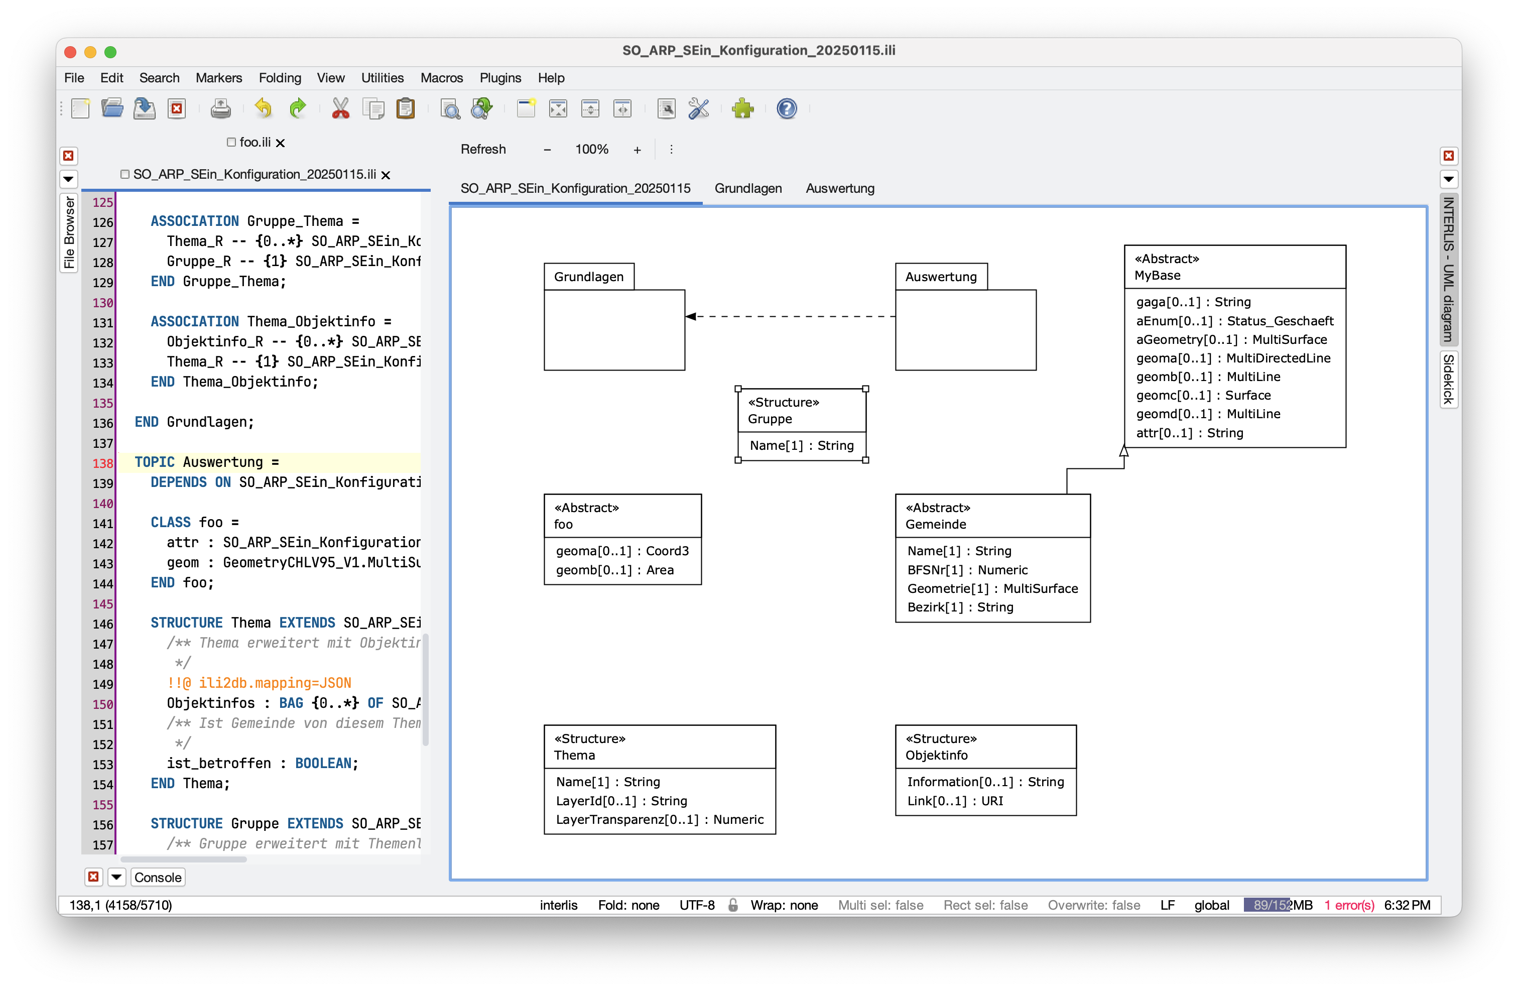Close the bottom Console dock area

tap(93, 877)
